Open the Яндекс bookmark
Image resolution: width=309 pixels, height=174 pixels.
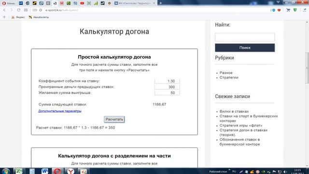(18, 17)
